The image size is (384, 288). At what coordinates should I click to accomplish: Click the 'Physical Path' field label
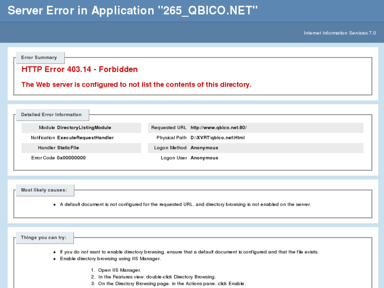click(172, 138)
